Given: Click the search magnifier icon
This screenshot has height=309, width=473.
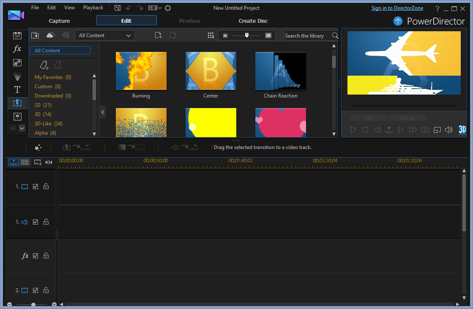Looking at the screenshot, I should click(x=335, y=35).
